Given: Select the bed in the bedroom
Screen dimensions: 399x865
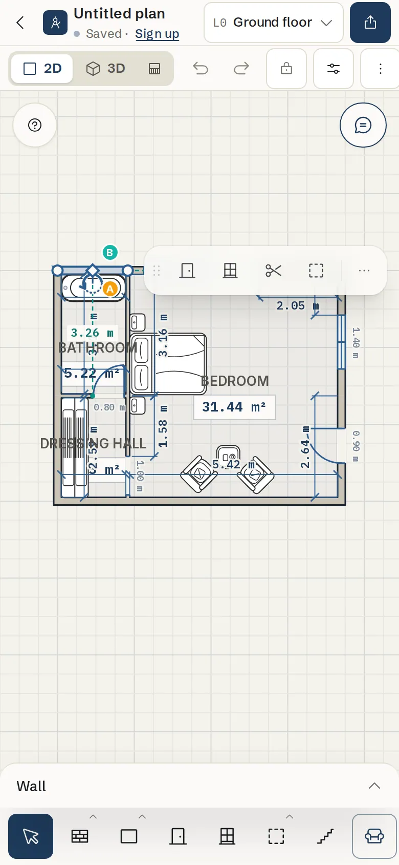Looking at the screenshot, I should pyautogui.click(x=168, y=364).
